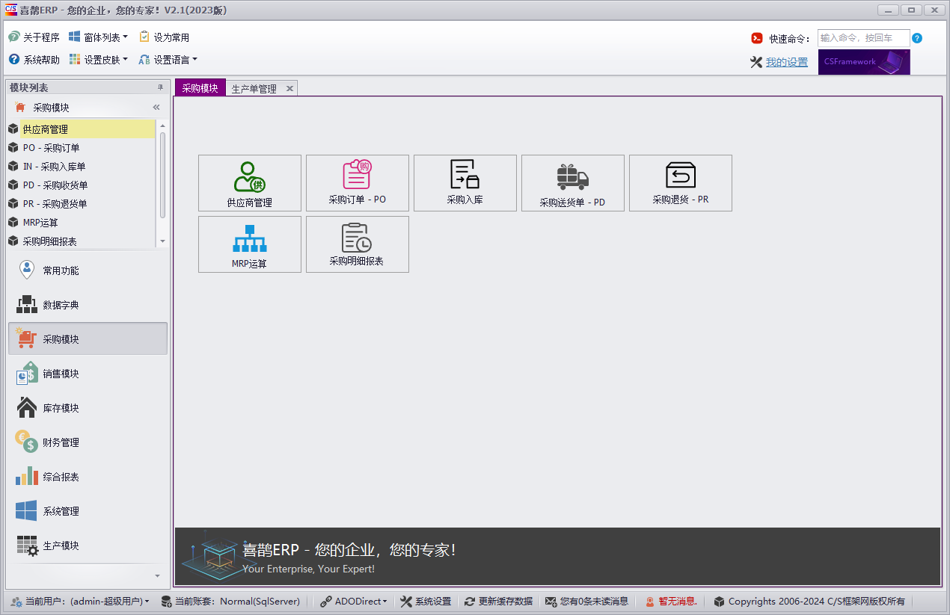The height and width of the screenshot is (615, 950).
Task: Click the module list scroll down arrow
Action: (162, 241)
